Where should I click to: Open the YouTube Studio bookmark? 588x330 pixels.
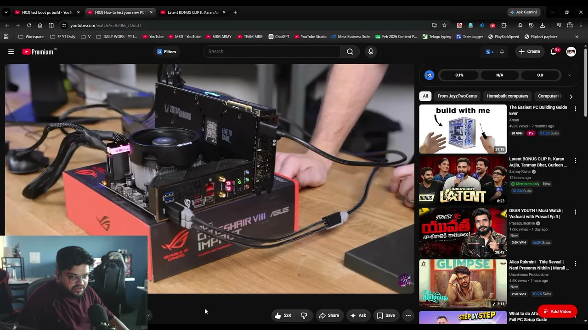(310, 37)
